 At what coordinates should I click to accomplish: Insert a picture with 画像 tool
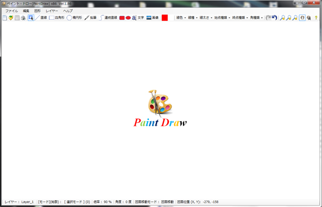(x=152, y=18)
